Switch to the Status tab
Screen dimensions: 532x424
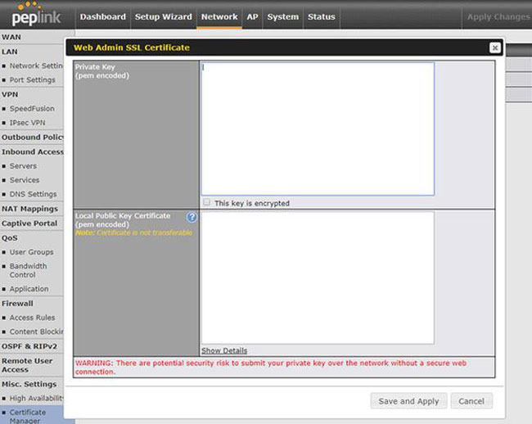tap(321, 16)
